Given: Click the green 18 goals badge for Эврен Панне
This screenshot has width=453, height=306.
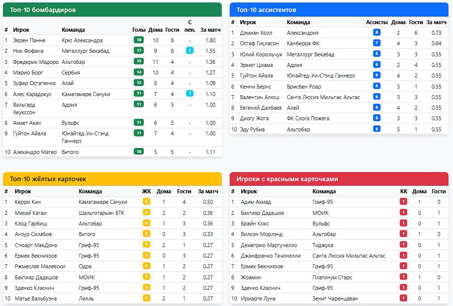Looking at the screenshot, I should point(138,40).
